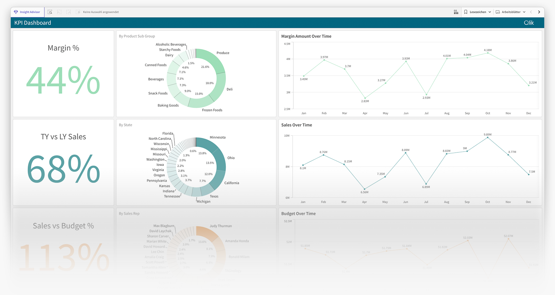This screenshot has height=295, width=555.
Task: Select the Deli label in Product chart
Action: pyautogui.click(x=230, y=90)
